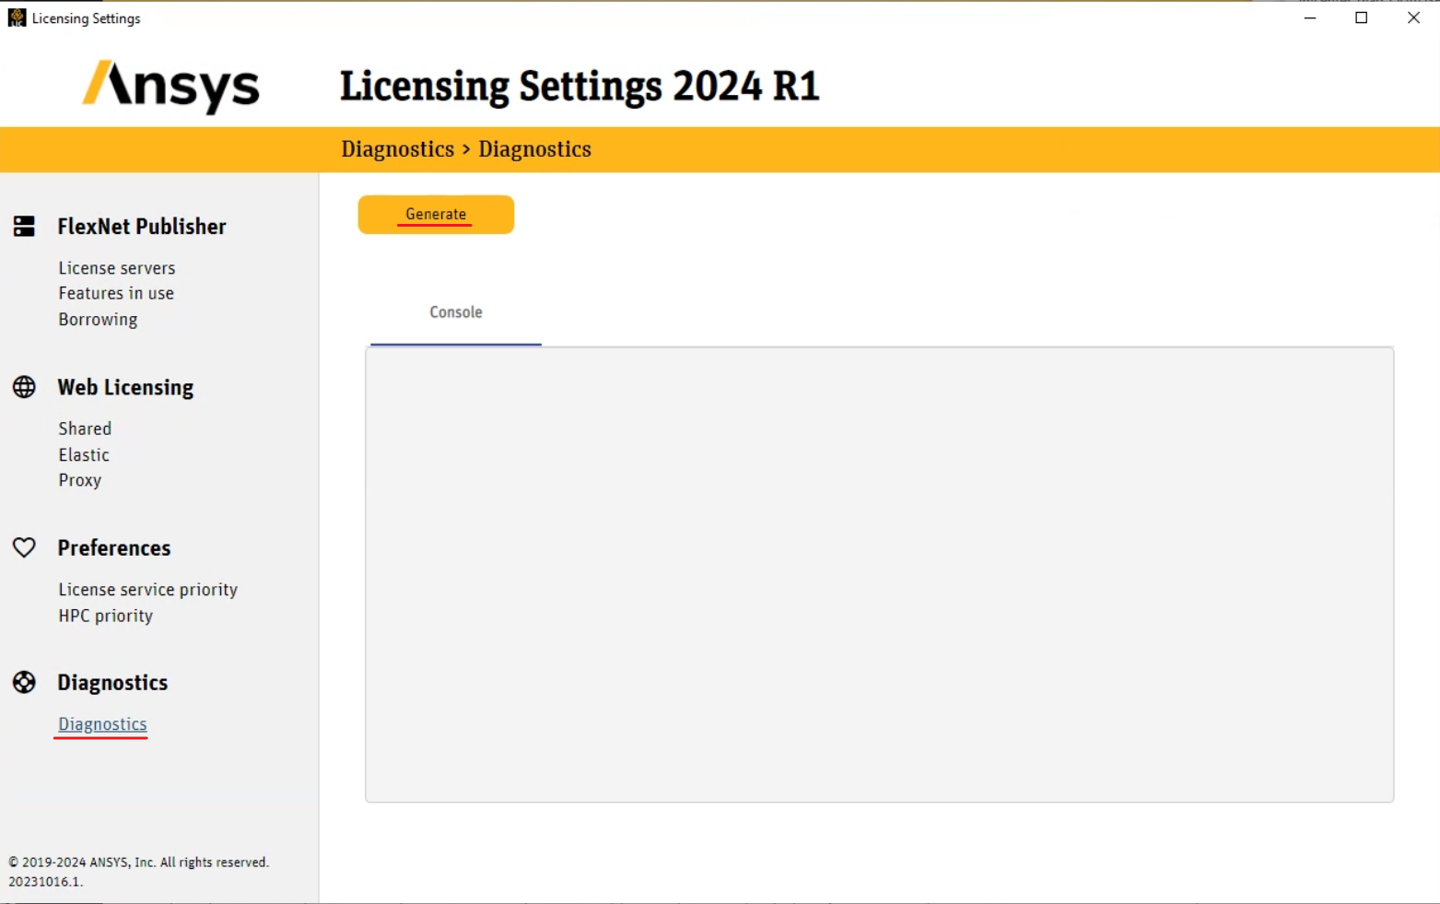1440x904 pixels.
Task: Switch to the Console tab
Action: point(455,312)
